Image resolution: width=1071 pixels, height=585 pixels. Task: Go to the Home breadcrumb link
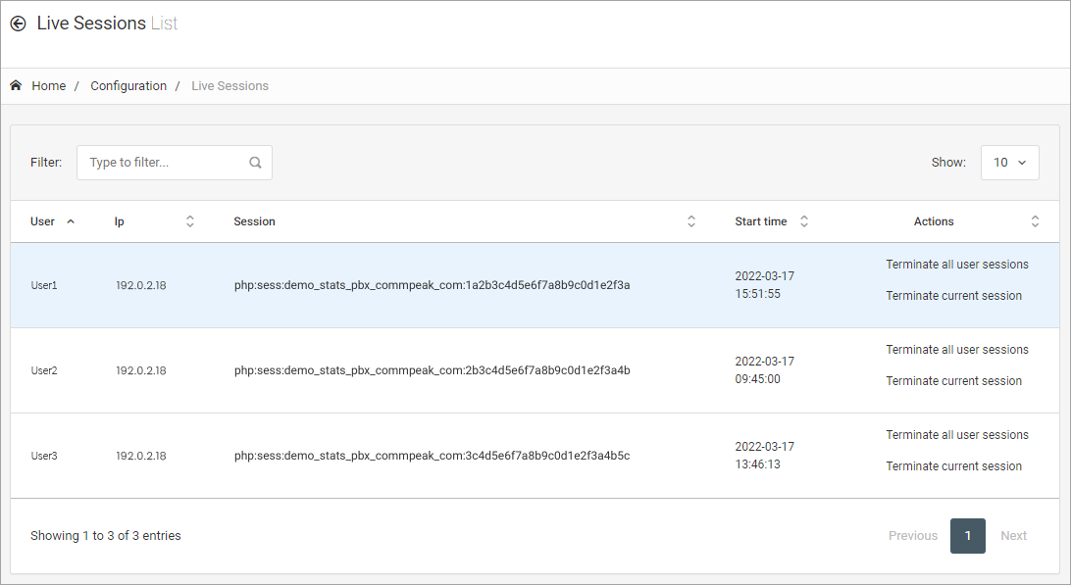pos(48,86)
